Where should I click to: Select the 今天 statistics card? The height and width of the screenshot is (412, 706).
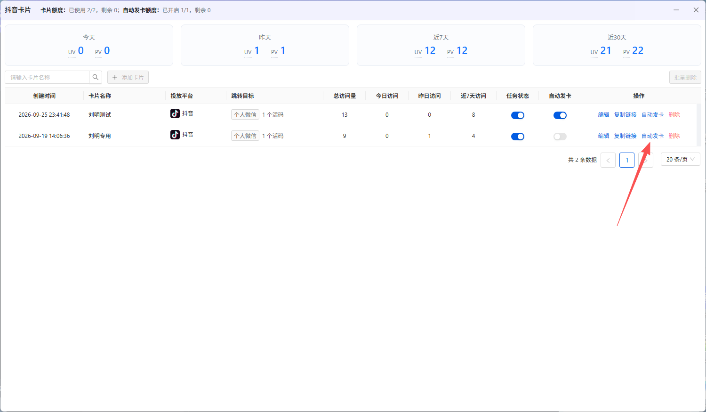pos(89,45)
